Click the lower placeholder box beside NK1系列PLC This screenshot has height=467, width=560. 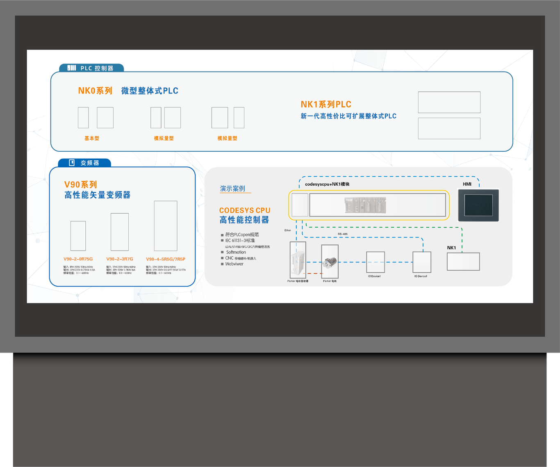pyautogui.click(x=449, y=128)
